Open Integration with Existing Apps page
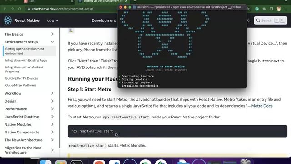The width and height of the screenshot is (291, 164). 26,60
